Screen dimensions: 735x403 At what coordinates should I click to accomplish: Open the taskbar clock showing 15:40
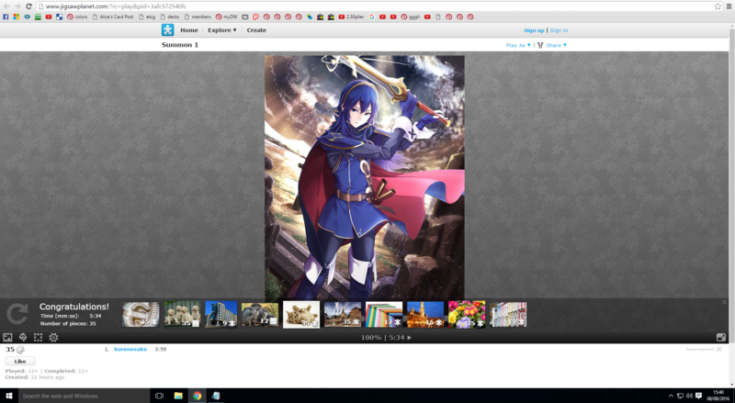click(x=718, y=396)
